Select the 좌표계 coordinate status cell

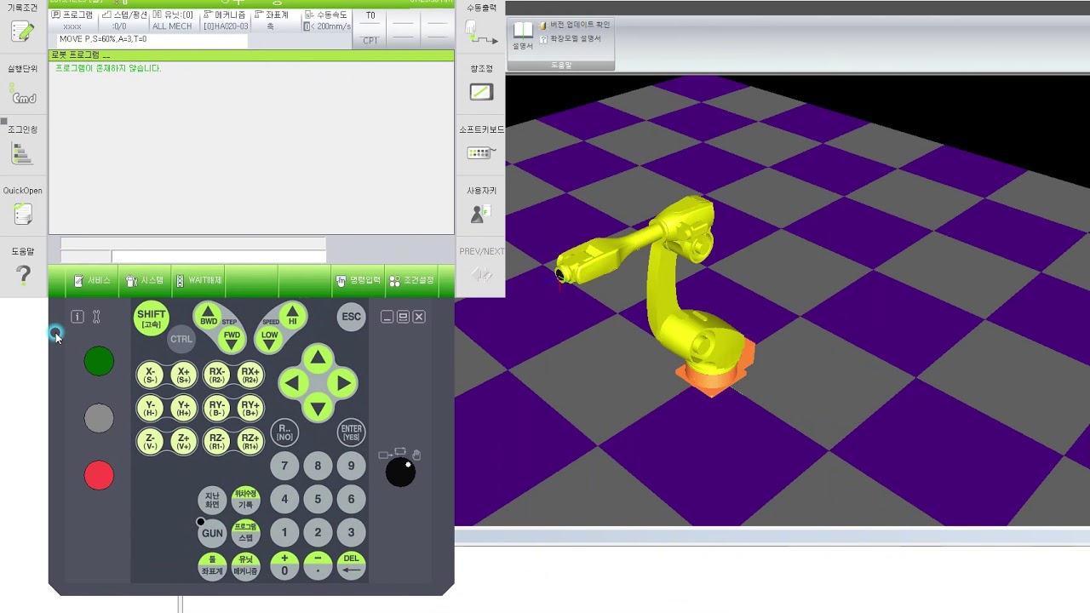pyautogui.click(x=277, y=20)
